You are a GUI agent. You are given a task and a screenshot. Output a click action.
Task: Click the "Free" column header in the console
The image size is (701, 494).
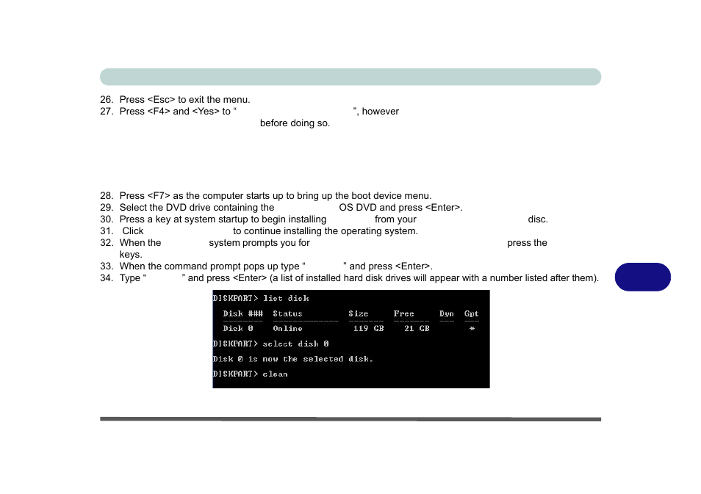403,313
